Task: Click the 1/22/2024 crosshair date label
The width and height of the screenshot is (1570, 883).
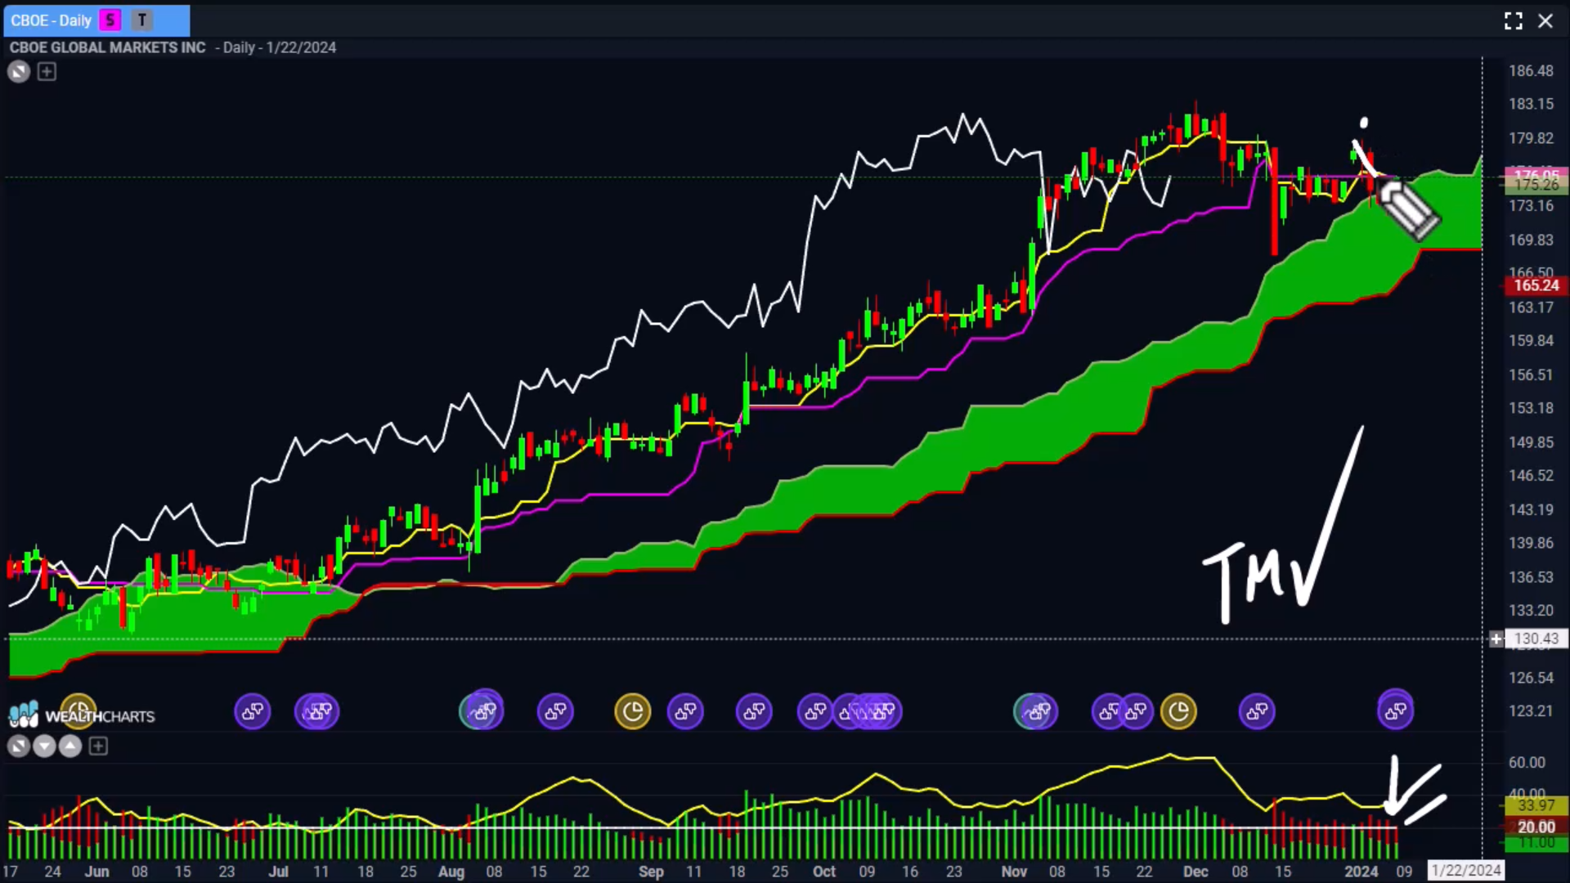Action: (1466, 871)
